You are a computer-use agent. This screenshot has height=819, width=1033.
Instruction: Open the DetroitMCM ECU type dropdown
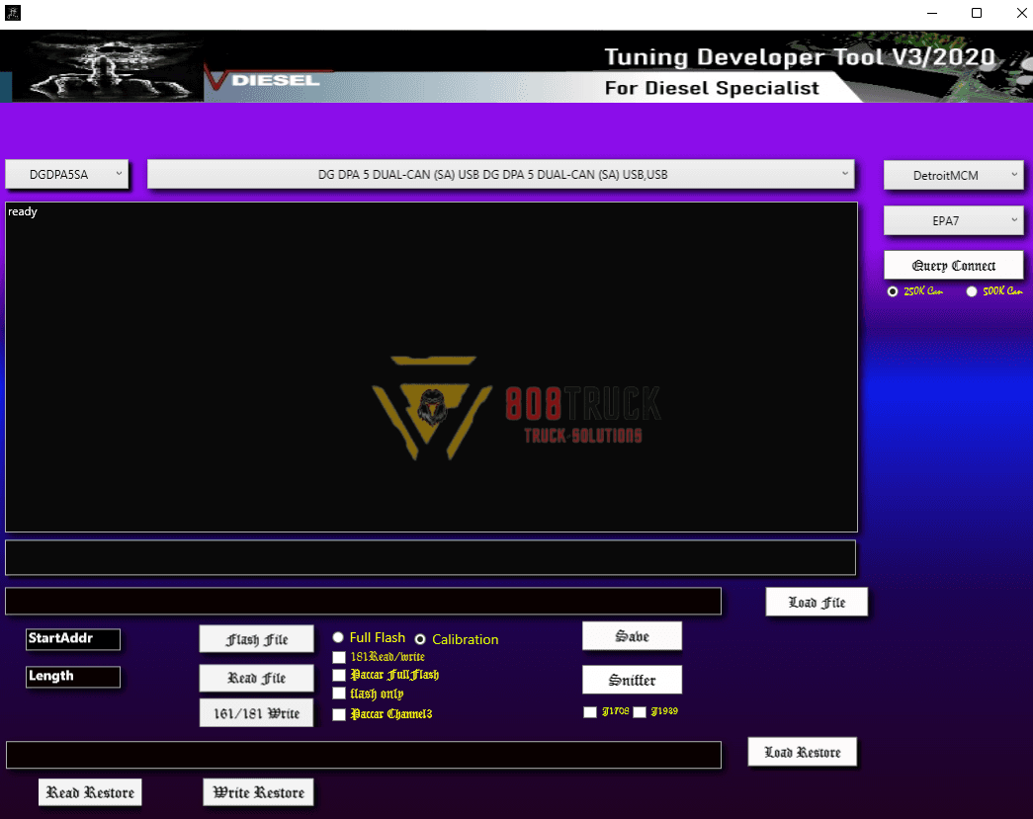(x=953, y=175)
